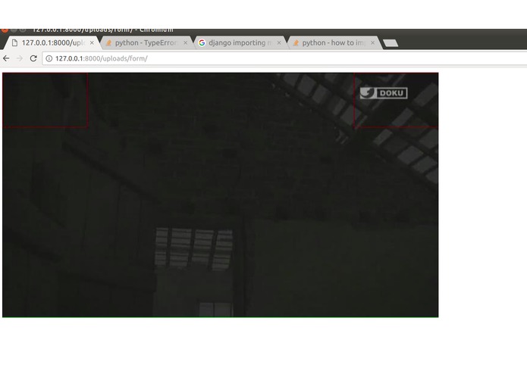
Task: Close the python - TypeError tab
Action: pyautogui.click(x=185, y=43)
